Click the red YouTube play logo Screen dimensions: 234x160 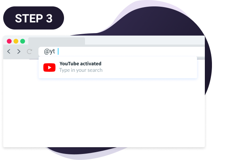pyautogui.click(x=49, y=68)
